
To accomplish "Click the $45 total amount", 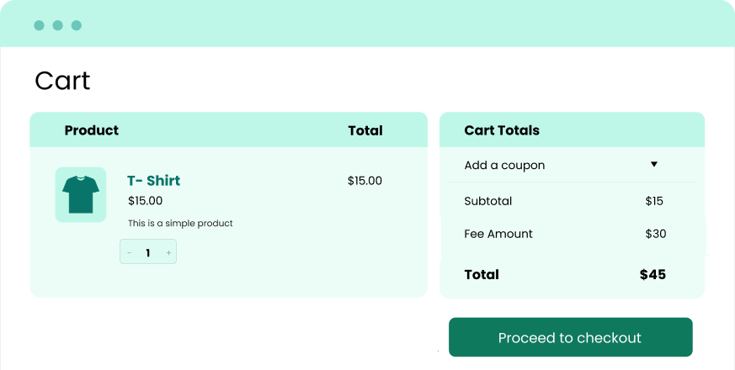I will [x=652, y=274].
